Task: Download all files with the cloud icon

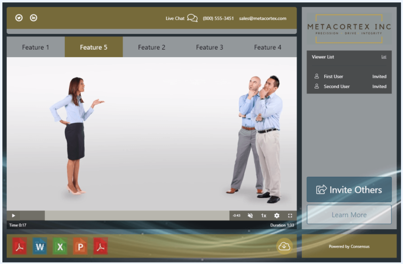Action: pyautogui.click(x=284, y=246)
